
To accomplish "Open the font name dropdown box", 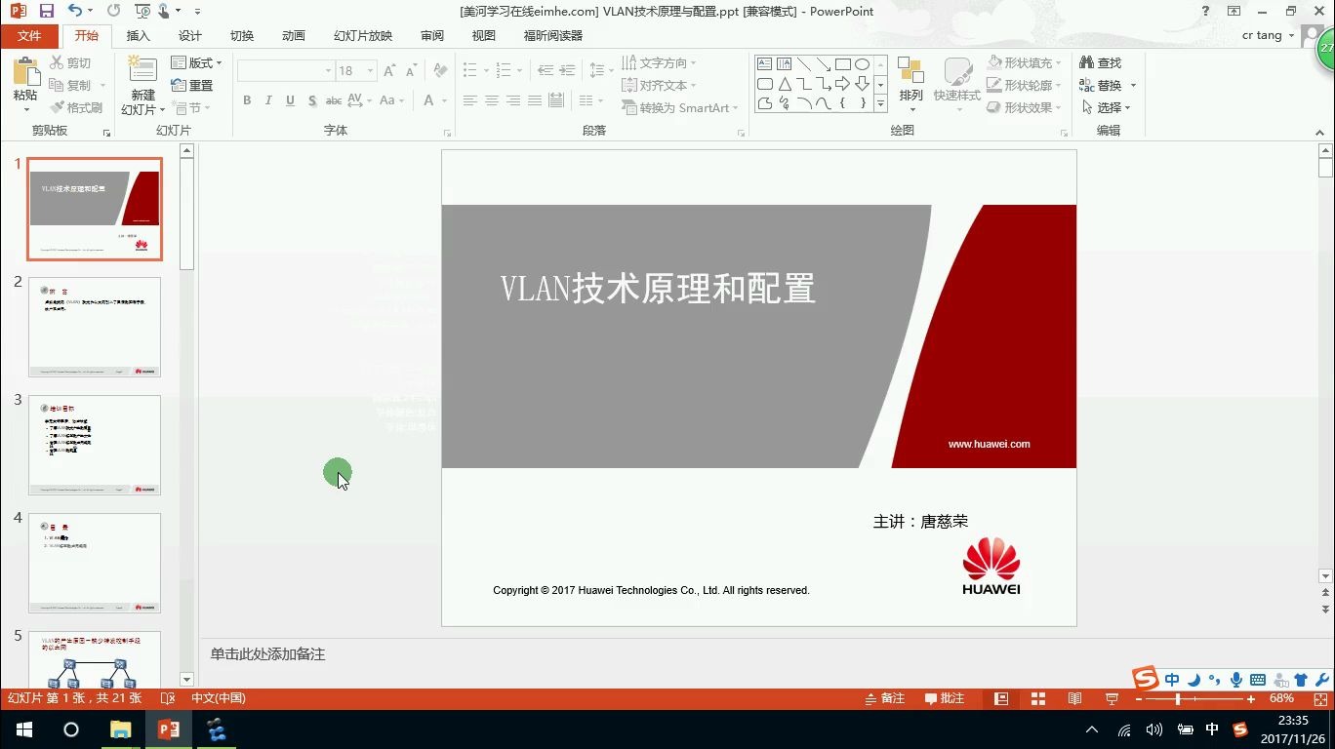I will (328, 71).
